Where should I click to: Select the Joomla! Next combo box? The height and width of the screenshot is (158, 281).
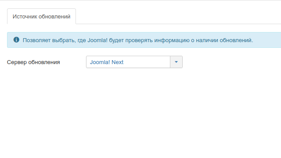point(134,62)
